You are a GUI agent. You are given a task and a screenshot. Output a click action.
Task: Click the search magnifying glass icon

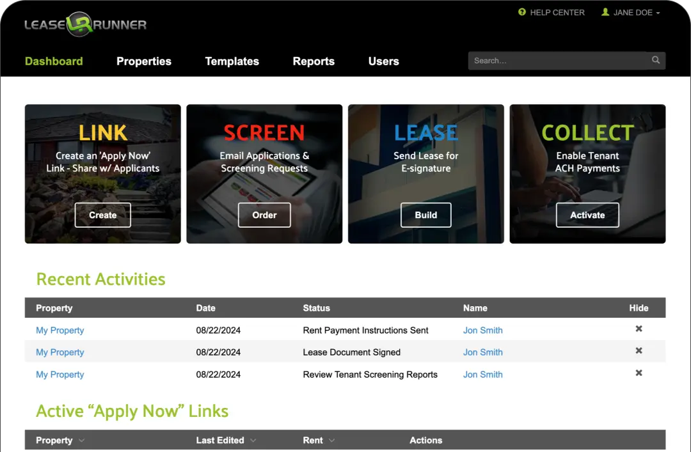pos(656,60)
